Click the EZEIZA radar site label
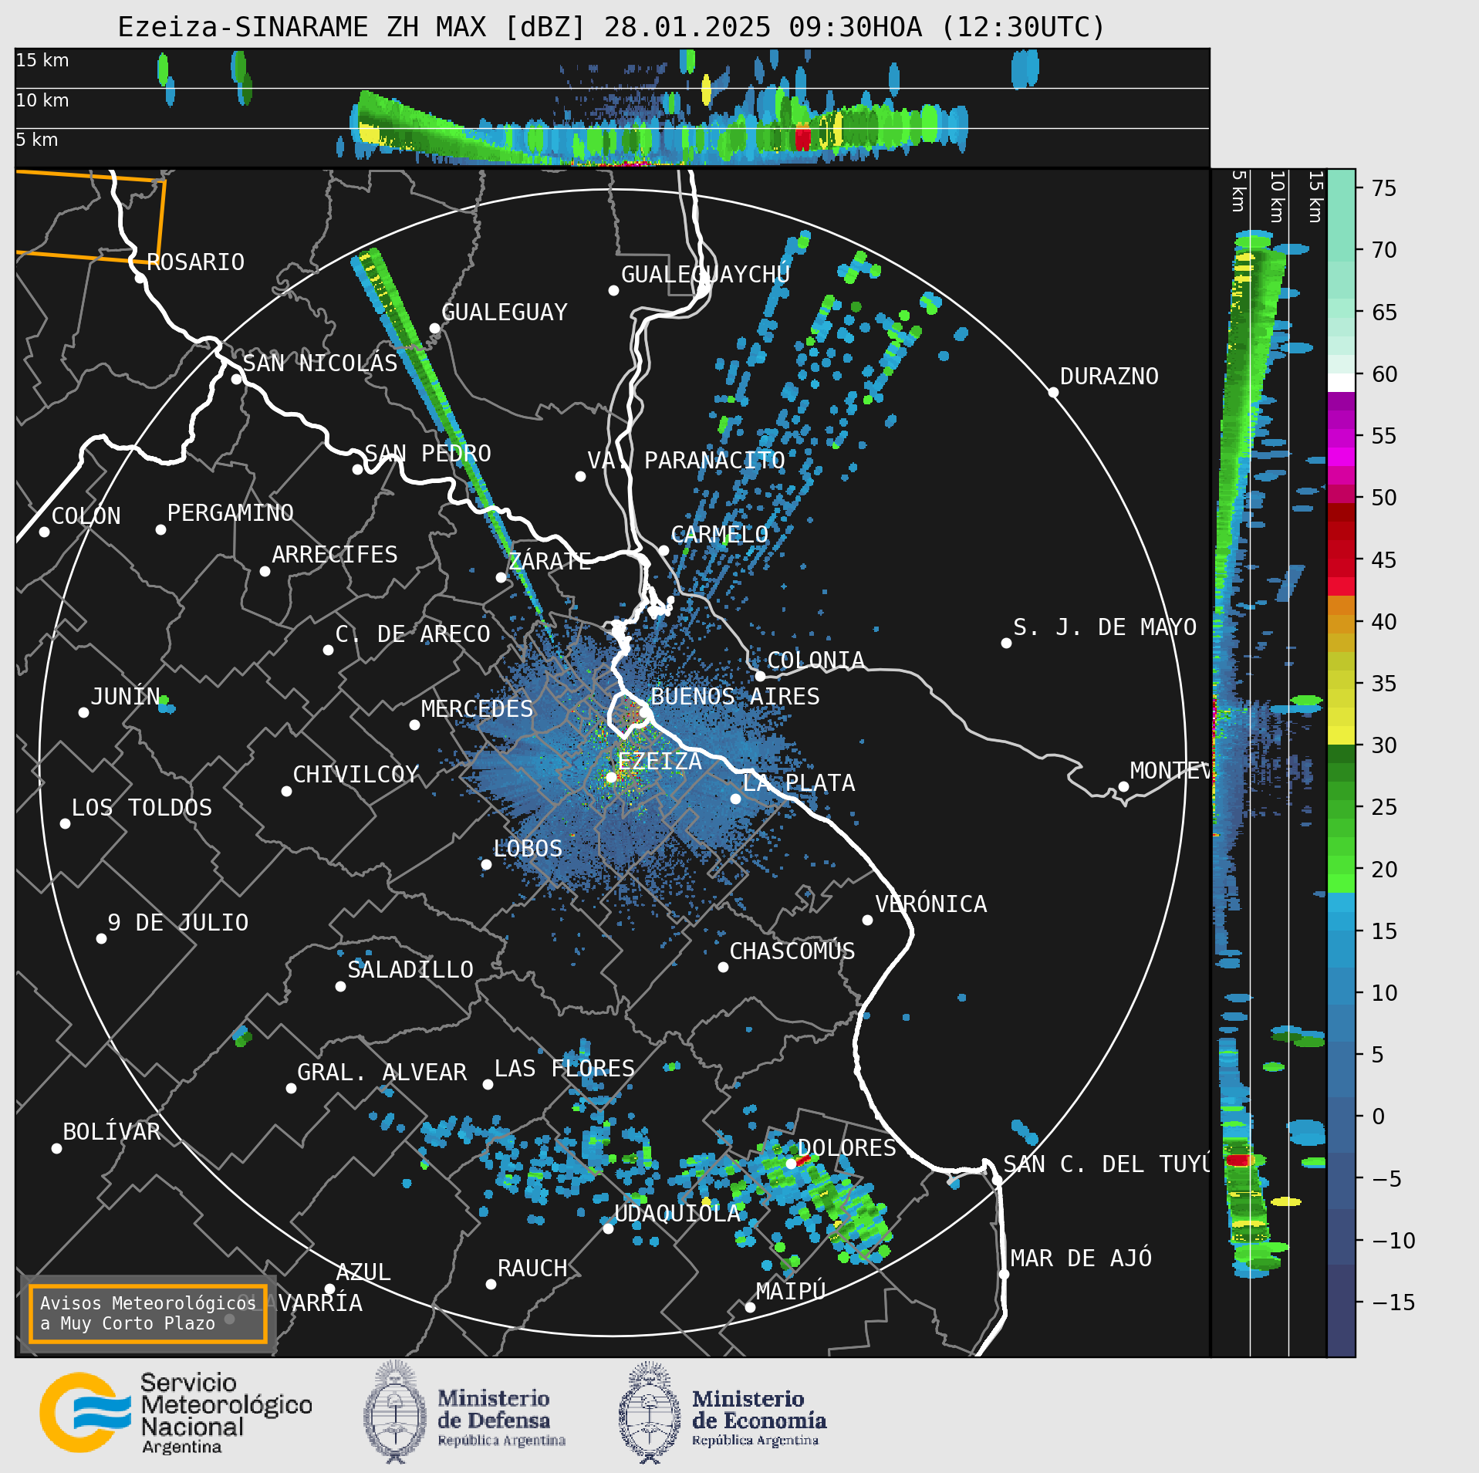Image resolution: width=1479 pixels, height=1473 pixels. click(x=660, y=762)
